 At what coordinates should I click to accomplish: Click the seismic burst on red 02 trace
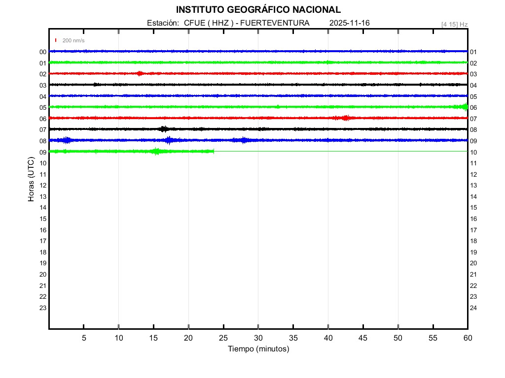(140, 73)
